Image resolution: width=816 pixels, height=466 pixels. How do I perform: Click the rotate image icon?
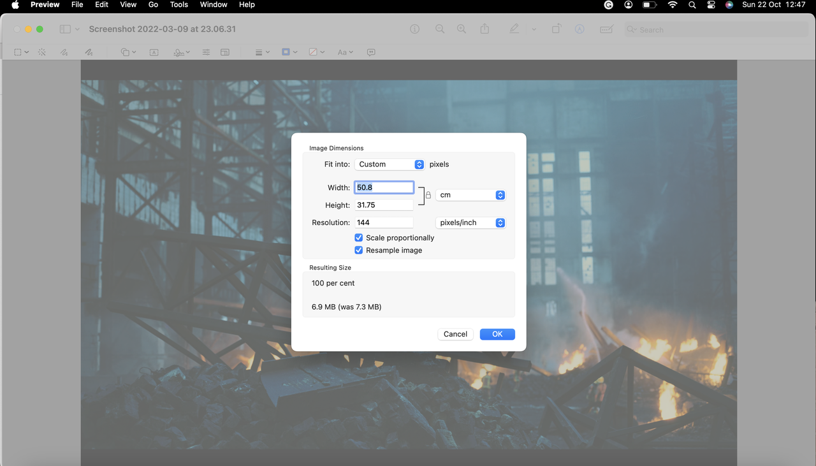point(556,29)
